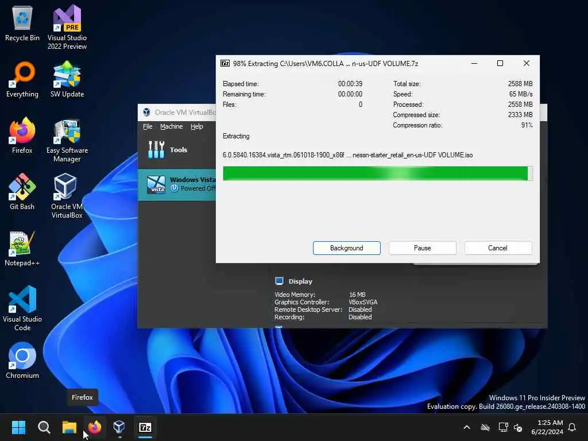Launch Git Bash desktop shortcut

pos(22,192)
